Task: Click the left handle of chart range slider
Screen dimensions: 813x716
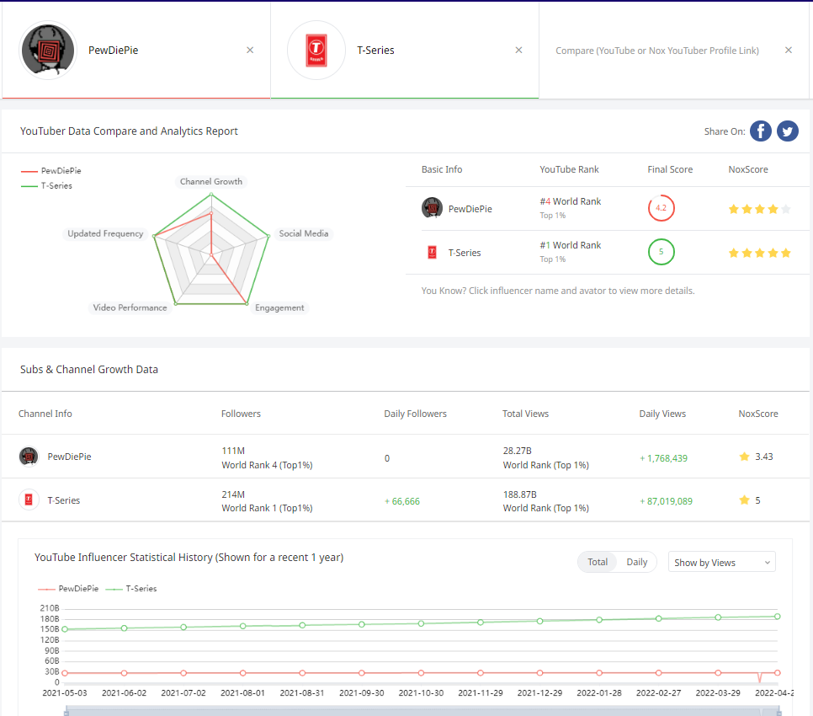Action: 66,712
